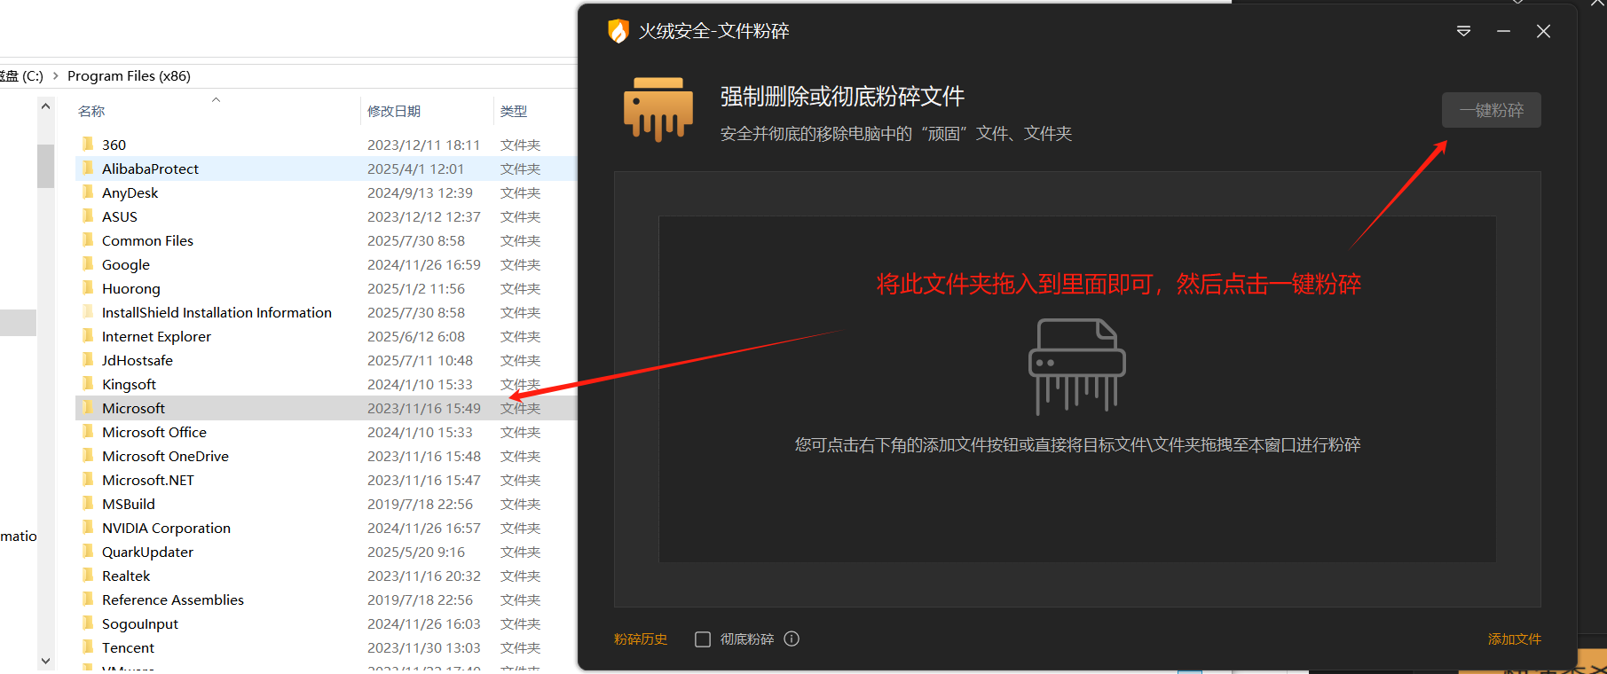Click the folder icon of Microsoft Office
The image size is (1607, 674).
(88, 431)
